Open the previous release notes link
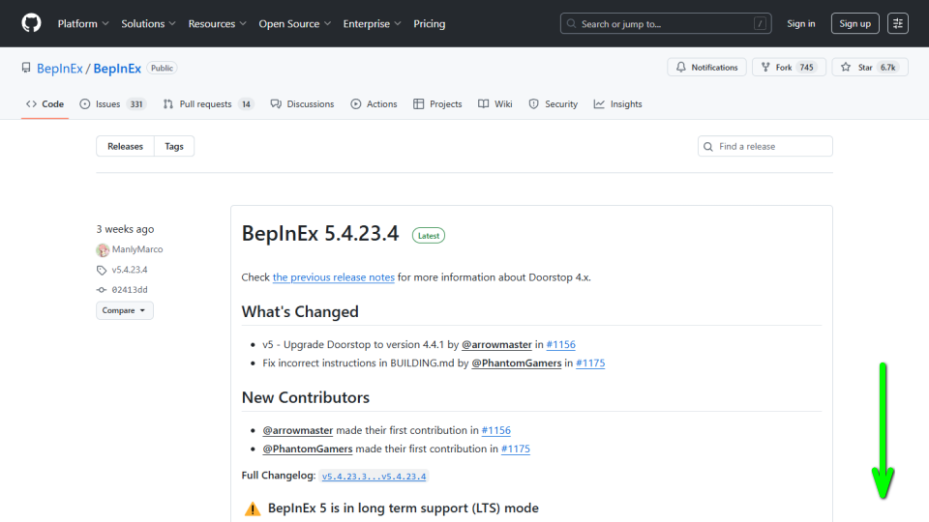The width and height of the screenshot is (929, 522). [x=333, y=277]
